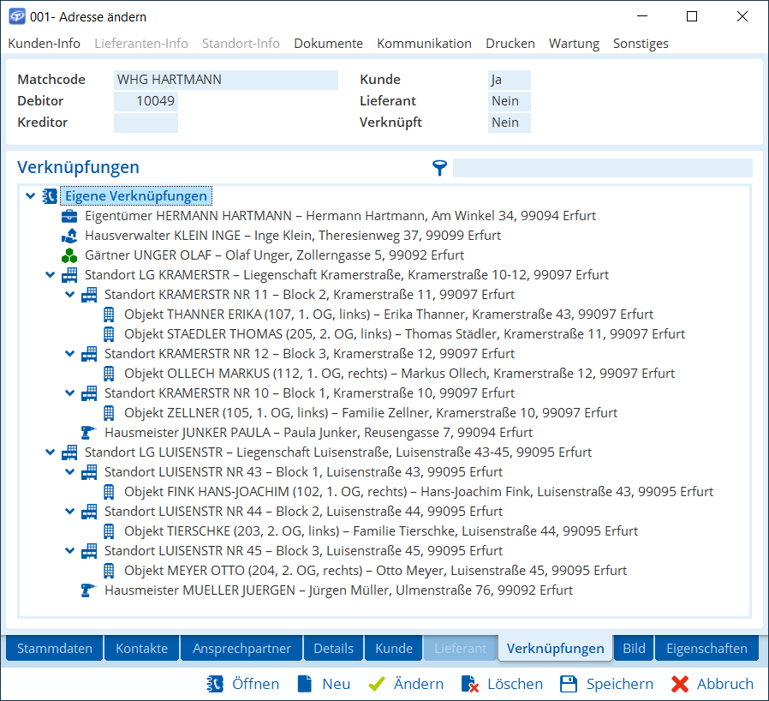
Task: Collapse the Standort KRAMERSTR NR 12 node
Action: pyautogui.click(x=70, y=354)
